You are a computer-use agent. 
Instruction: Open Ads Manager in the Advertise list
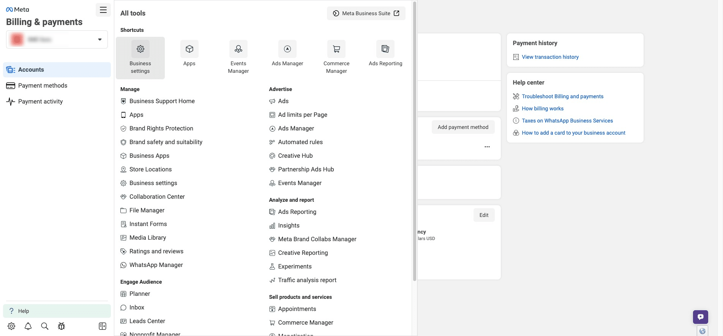tap(292, 129)
